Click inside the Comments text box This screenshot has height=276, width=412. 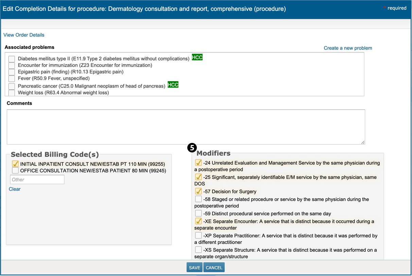tap(186, 127)
